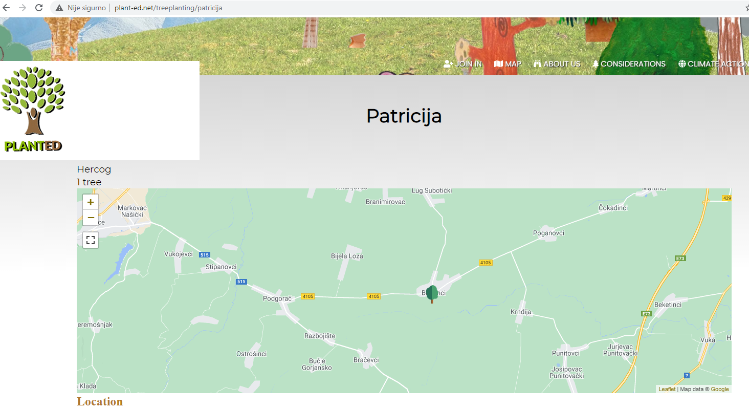Screen dimensions: 749x409
Task: Open the ABOUT US menu item
Action: click(557, 64)
